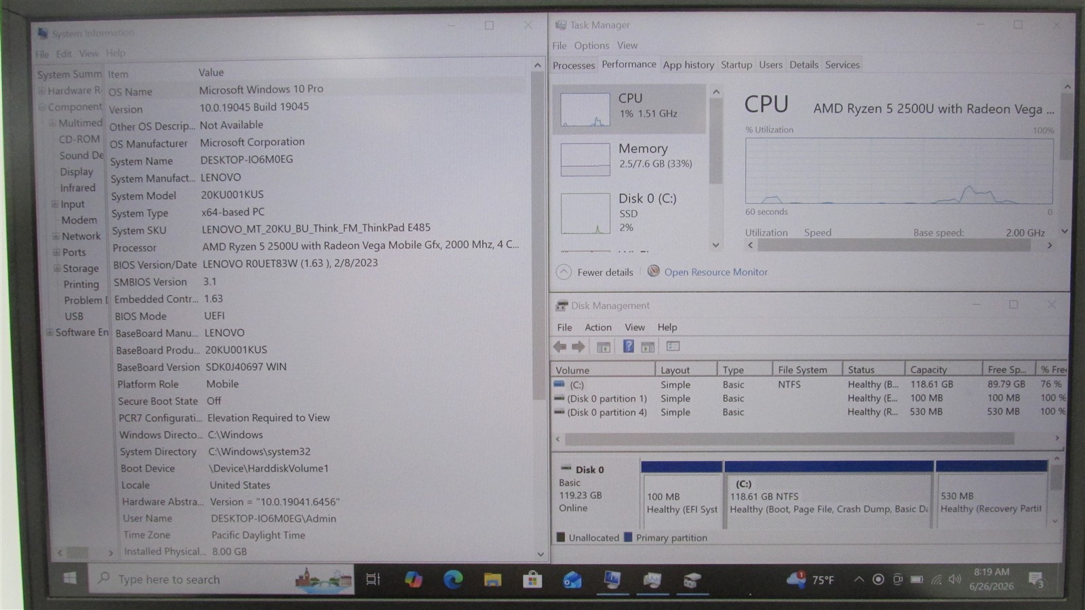Open File Explorer from the taskbar
Screen dimensions: 1085x610
pyautogui.click(x=492, y=579)
